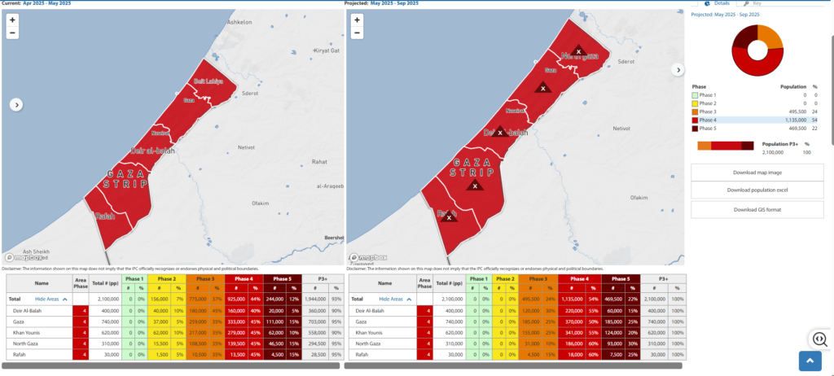Collapse areas with Hide Areas in the left table
The image size is (834, 376).
[50, 299]
